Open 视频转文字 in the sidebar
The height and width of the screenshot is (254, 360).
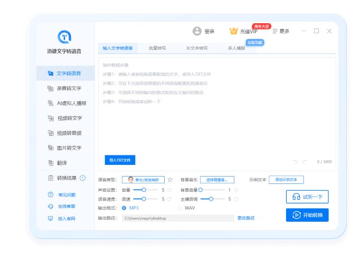click(65, 118)
